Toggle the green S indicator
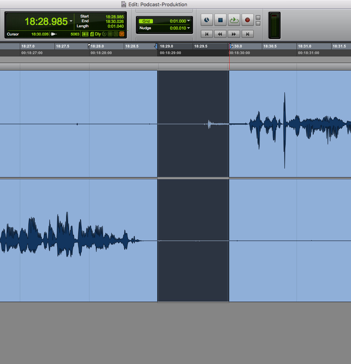 click(116, 34)
